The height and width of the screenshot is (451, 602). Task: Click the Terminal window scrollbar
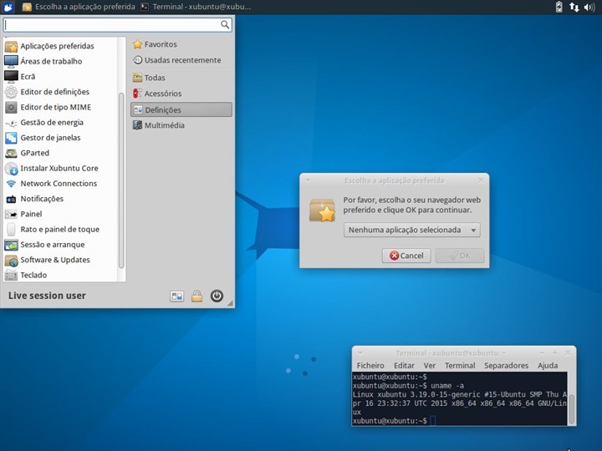coord(571,408)
